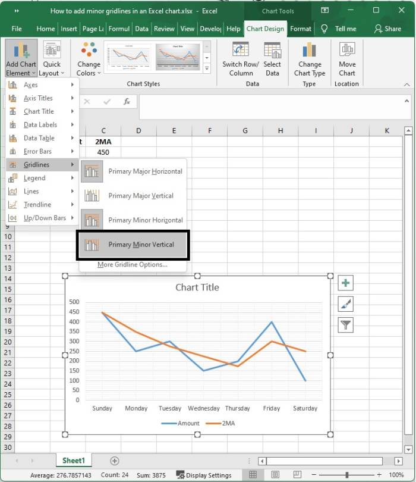
Task: Click the formula bar Enter checkmark
Action: click(107, 101)
